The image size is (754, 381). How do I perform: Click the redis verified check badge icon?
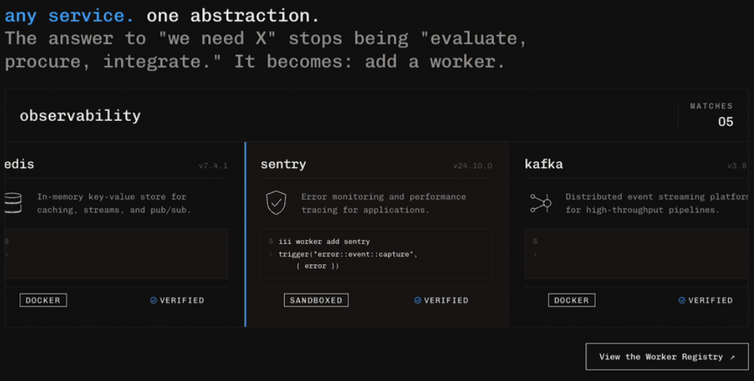pos(154,300)
